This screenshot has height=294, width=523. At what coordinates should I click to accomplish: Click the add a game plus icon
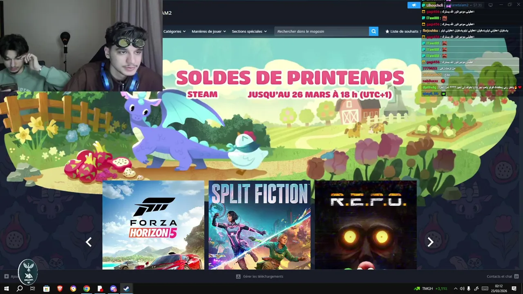[6, 276]
